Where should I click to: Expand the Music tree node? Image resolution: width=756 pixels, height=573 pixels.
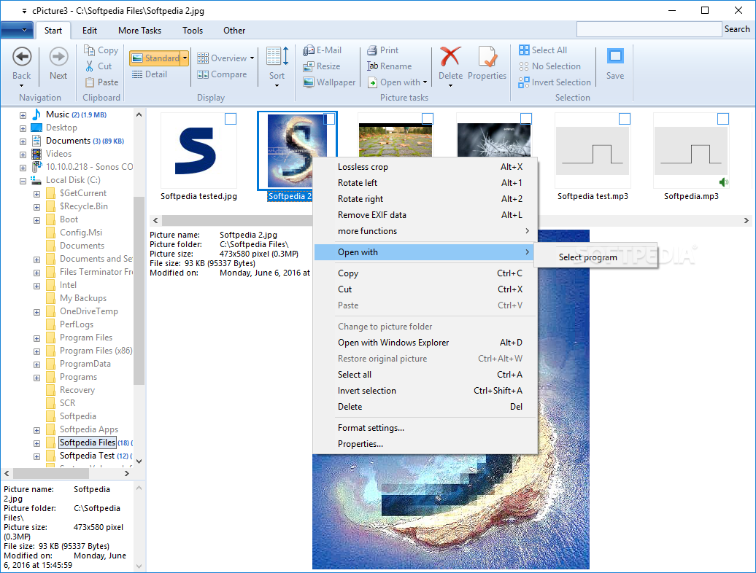point(23,116)
